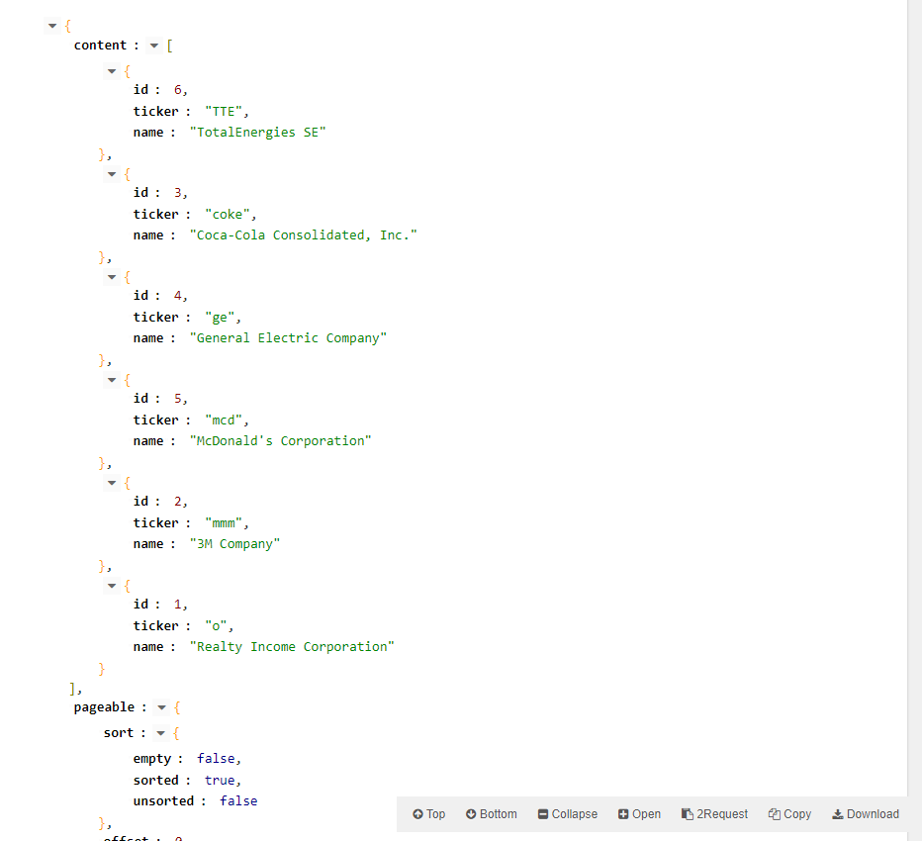Click the vertical scrollbar track
This screenshot has width=922, height=841.
pyautogui.click(x=914, y=420)
